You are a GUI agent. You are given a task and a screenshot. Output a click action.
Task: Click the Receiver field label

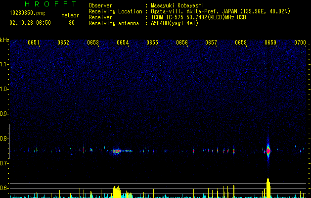[100, 17]
